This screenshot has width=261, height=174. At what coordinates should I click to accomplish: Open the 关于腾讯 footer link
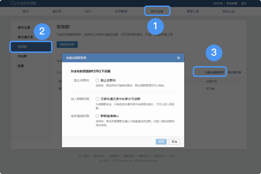click(84, 156)
